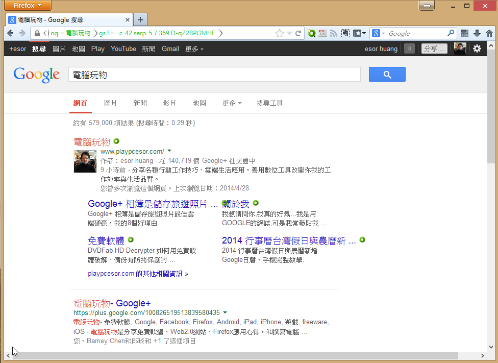498x363 pixels.
Task: Open YouTube in the Google bar
Action: 123,49
